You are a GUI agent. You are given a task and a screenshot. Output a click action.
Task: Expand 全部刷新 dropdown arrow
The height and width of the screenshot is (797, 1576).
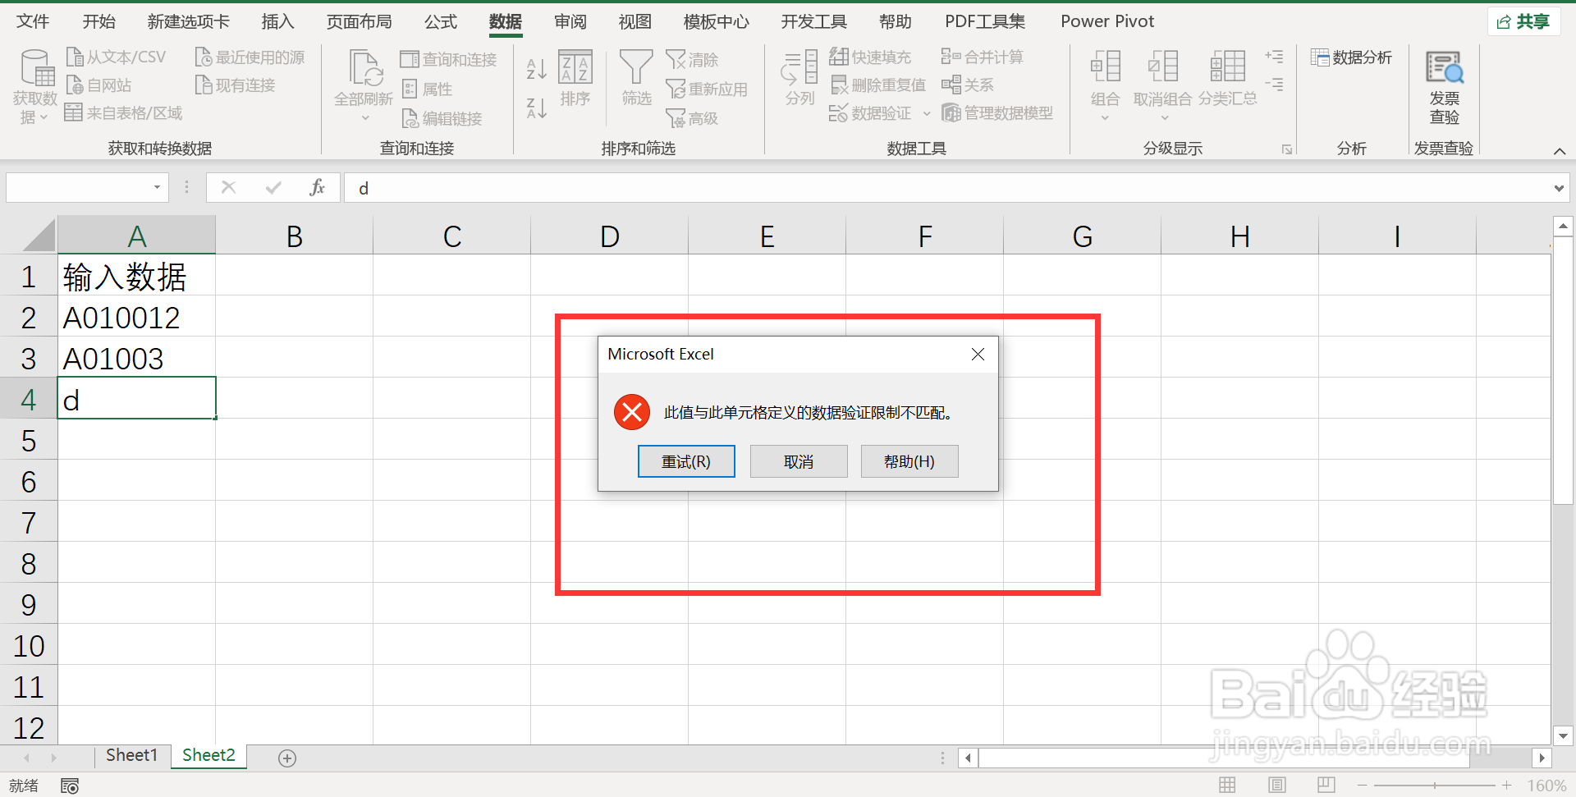(x=365, y=118)
